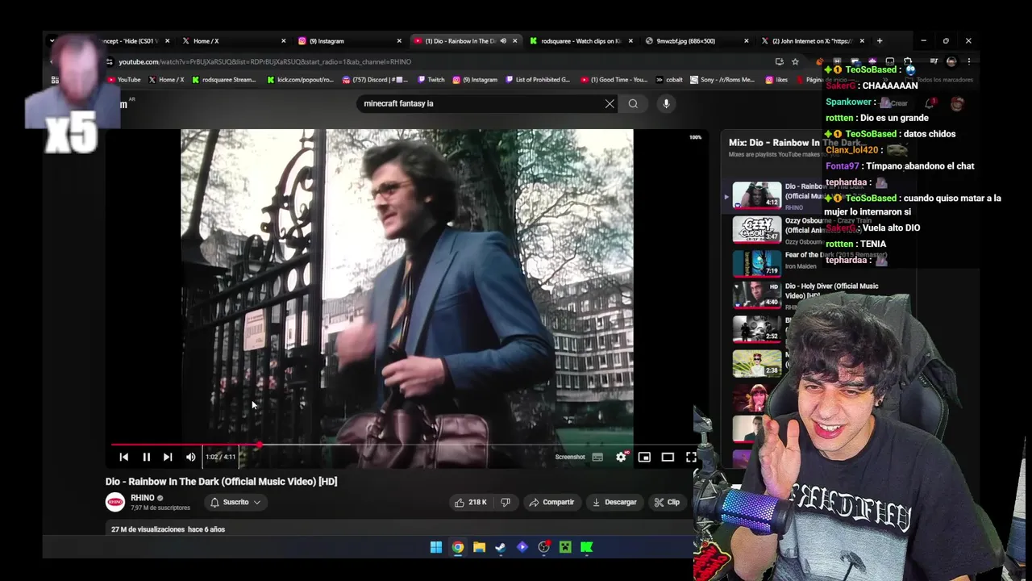
Task: Click the YouTube URL address bar
Action: click(x=435, y=61)
